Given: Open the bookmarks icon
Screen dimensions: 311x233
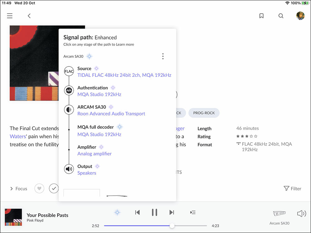Looking at the screenshot, I should tap(262, 16).
